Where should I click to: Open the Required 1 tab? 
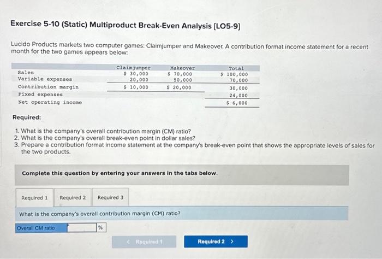34,198
